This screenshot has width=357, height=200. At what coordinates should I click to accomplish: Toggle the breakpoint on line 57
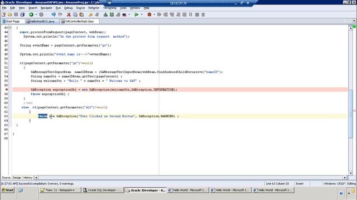(6, 89)
